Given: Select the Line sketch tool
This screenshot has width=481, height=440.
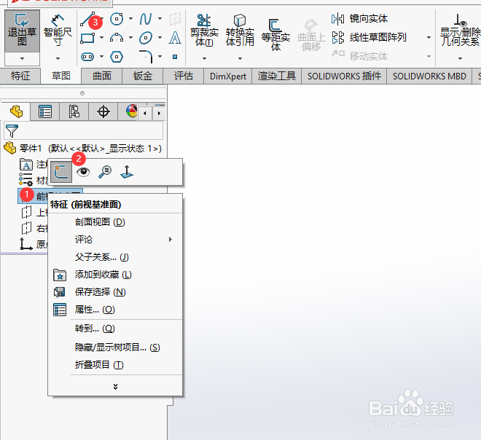Looking at the screenshot, I should (x=87, y=20).
